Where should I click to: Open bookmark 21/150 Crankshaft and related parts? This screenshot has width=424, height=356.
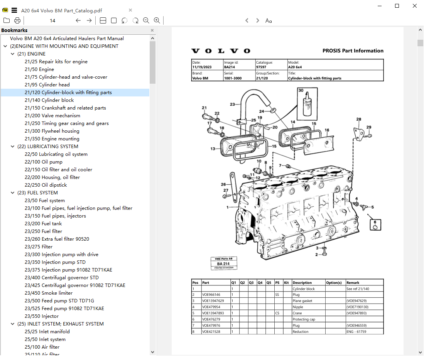point(65,108)
